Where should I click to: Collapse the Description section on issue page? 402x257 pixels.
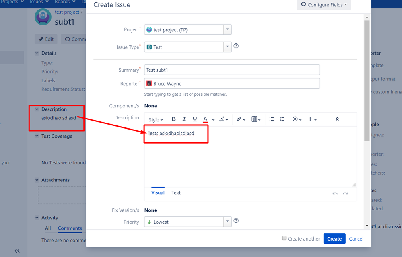pos(37,109)
